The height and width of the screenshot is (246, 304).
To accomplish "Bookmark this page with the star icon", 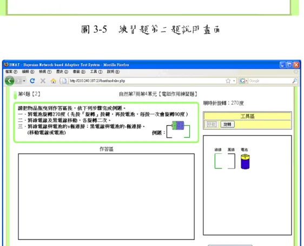I will coord(228,81).
